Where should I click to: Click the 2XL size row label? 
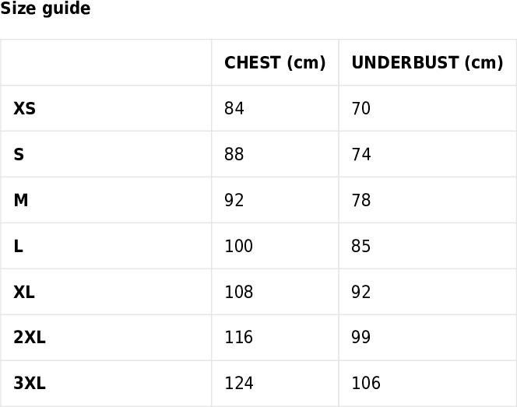(x=30, y=338)
